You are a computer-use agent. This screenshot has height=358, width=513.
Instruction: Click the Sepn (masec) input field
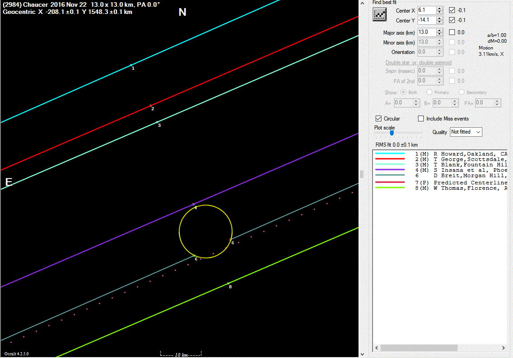(x=427, y=71)
